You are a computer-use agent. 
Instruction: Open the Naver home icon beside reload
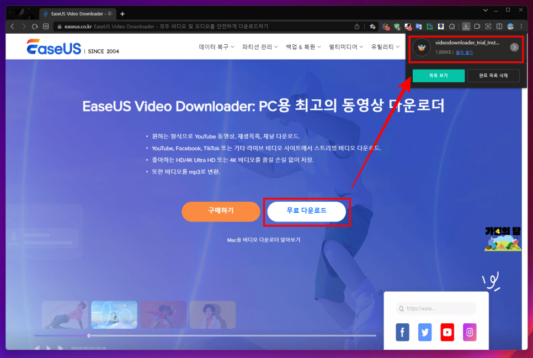46,26
